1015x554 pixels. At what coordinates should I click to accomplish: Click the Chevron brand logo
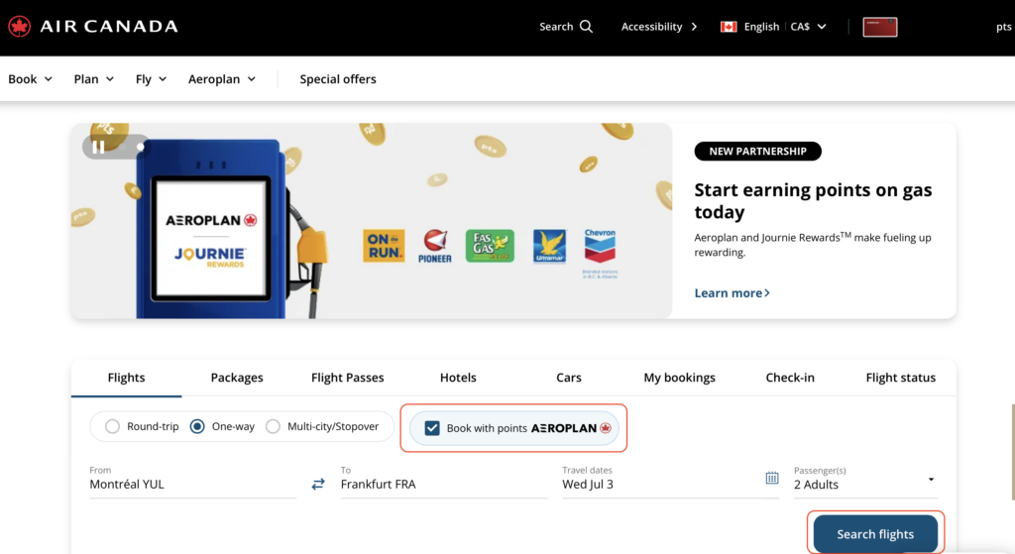[600, 246]
